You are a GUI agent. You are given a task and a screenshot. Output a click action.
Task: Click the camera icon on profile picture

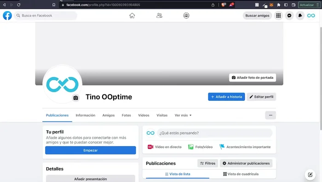coord(76,98)
